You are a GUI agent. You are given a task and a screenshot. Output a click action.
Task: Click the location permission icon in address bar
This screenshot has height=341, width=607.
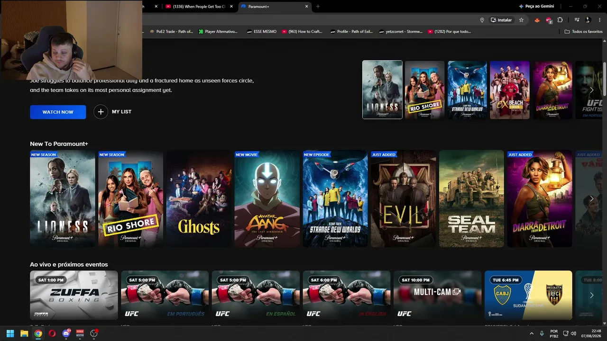coord(482,20)
